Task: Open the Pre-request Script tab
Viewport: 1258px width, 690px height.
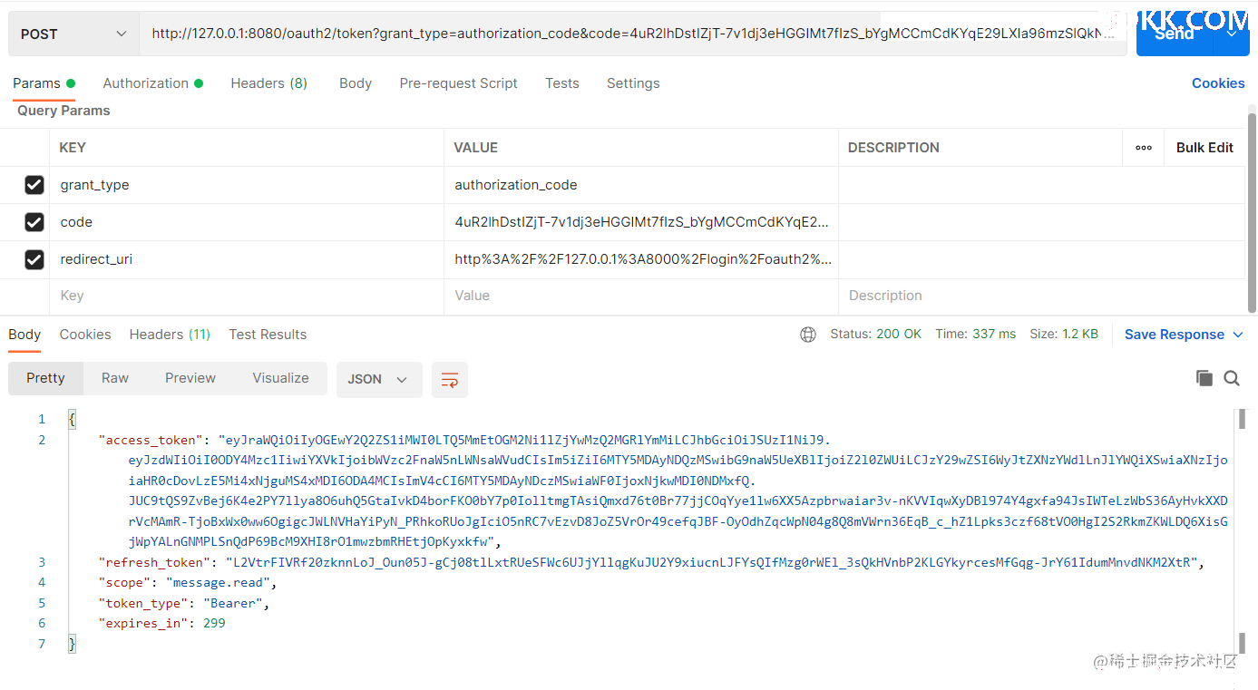Action: coord(458,83)
